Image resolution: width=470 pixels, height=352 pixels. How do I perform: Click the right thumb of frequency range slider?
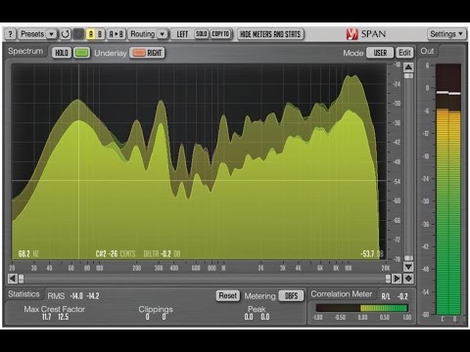tap(388, 279)
